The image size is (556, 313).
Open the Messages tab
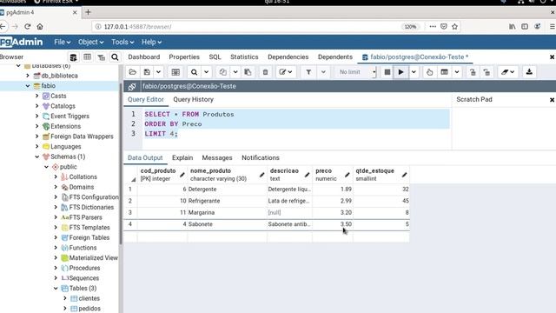pos(217,157)
